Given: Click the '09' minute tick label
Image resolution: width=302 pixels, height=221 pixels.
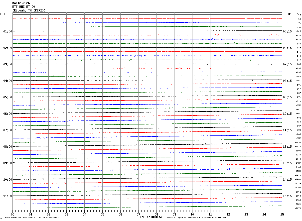Looking at the screenshot, I should click(x=174, y=214).
